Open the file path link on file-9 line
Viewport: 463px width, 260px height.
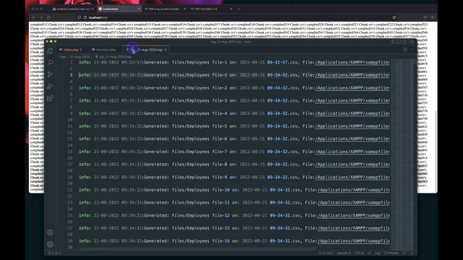point(352,177)
